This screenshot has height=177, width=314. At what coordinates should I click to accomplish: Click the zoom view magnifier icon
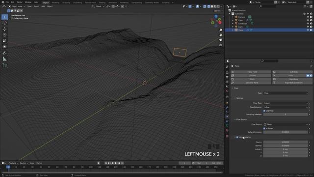pyautogui.click(x=220, y=30)
